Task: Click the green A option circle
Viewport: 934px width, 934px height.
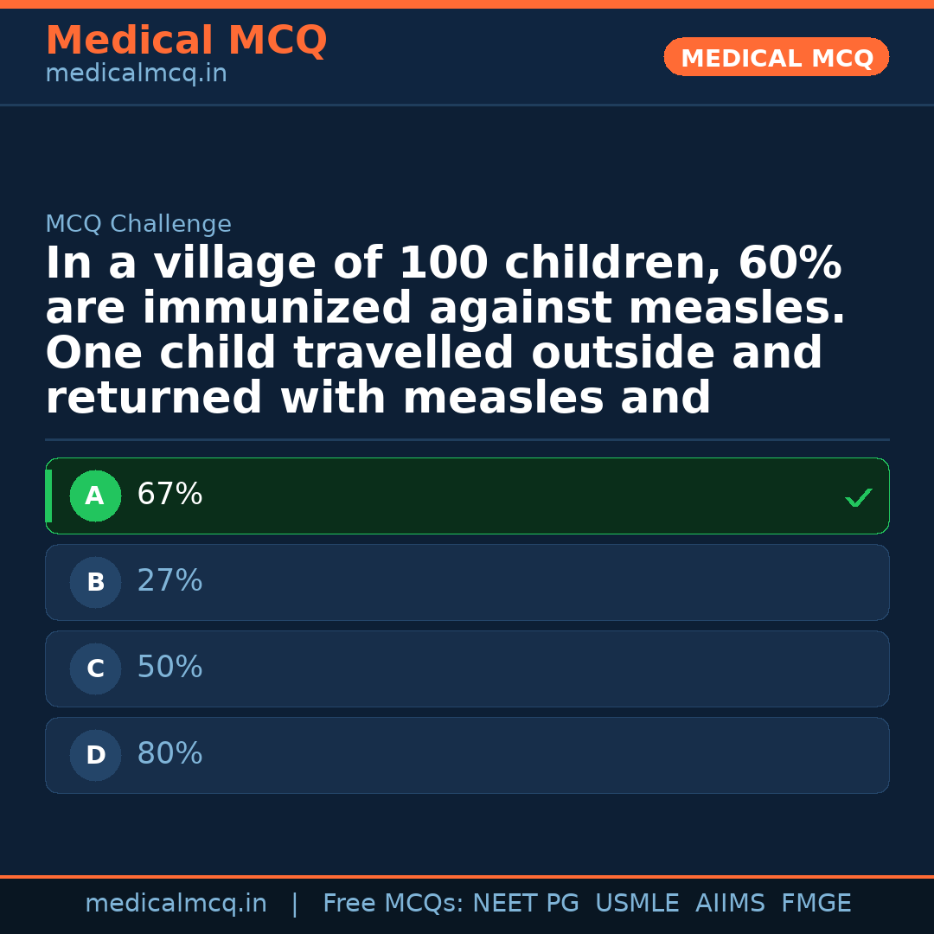Action: click(95, 496)
